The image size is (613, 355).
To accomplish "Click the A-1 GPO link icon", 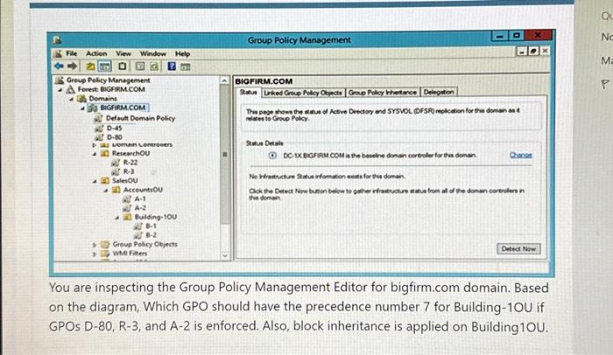I will (127, 198).
